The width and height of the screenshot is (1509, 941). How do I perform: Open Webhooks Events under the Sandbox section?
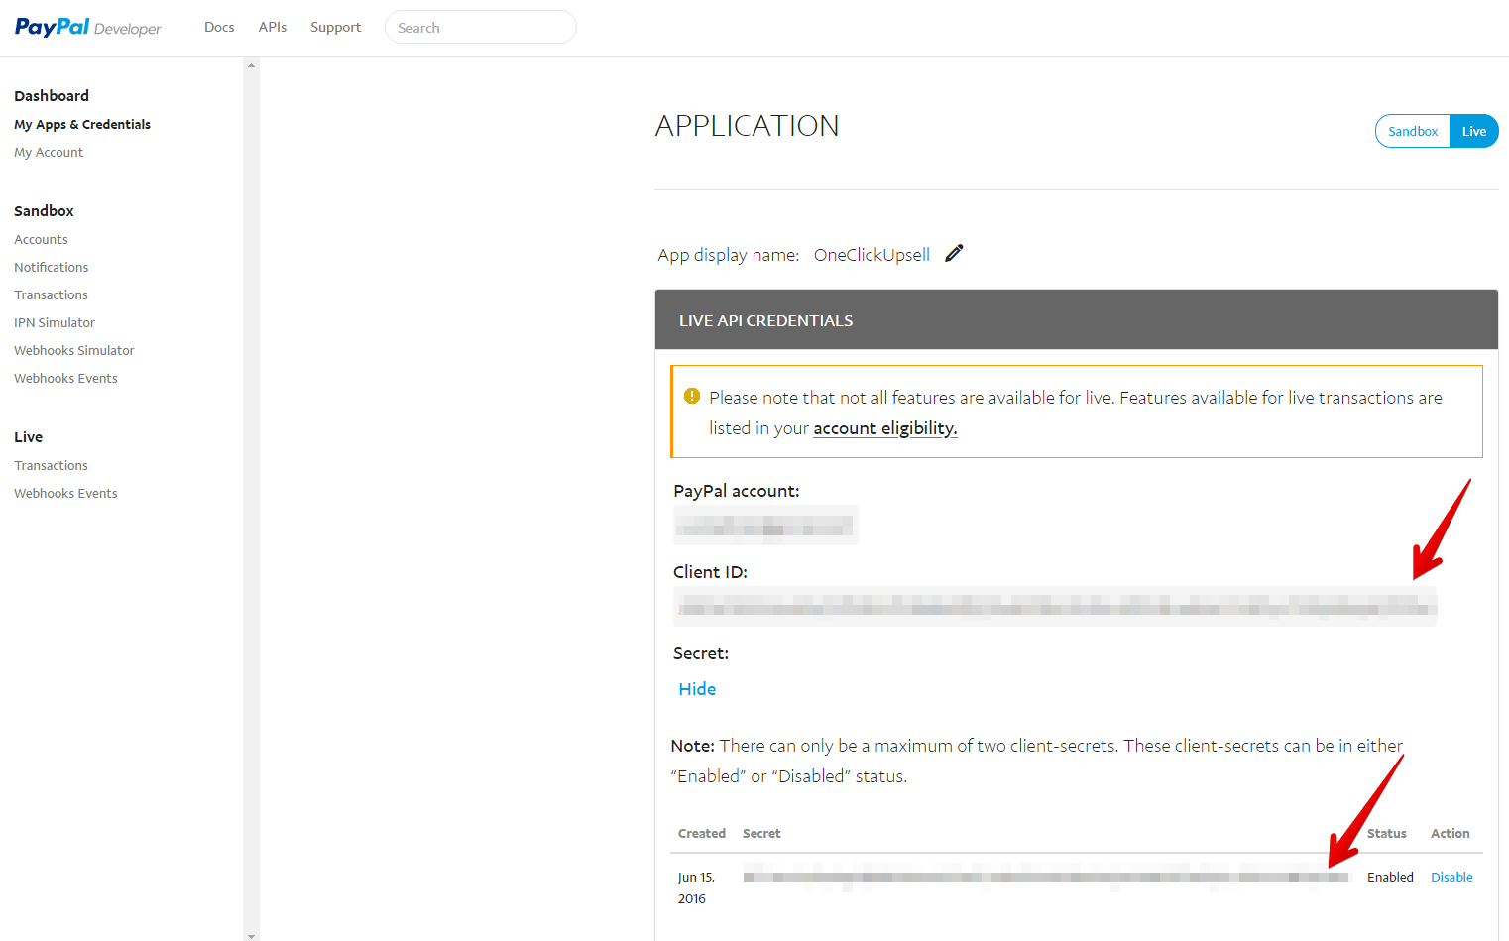[x=65, y=378]
